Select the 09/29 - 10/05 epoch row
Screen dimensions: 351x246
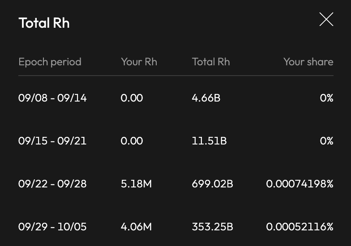tap(52, 227)
